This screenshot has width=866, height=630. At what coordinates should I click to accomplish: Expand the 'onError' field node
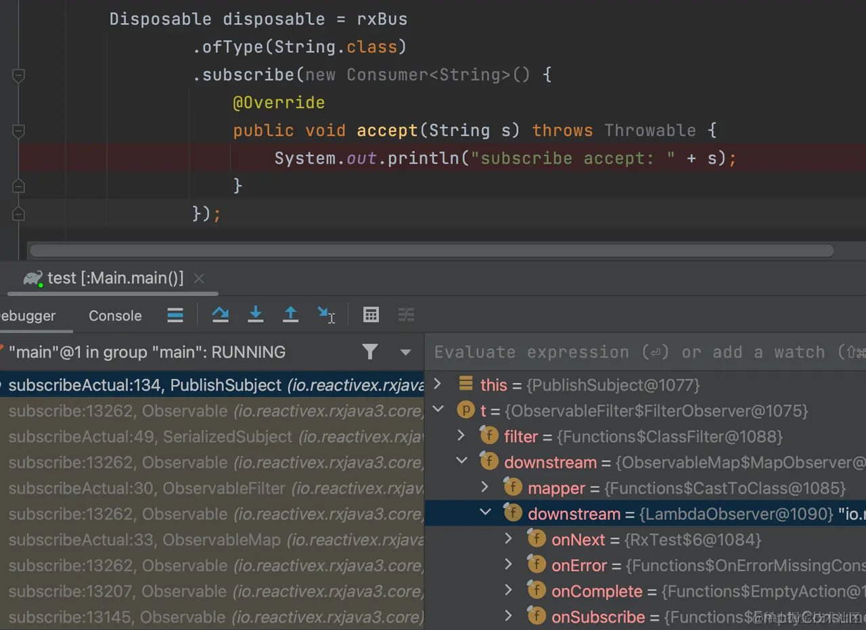coord(509,564)
